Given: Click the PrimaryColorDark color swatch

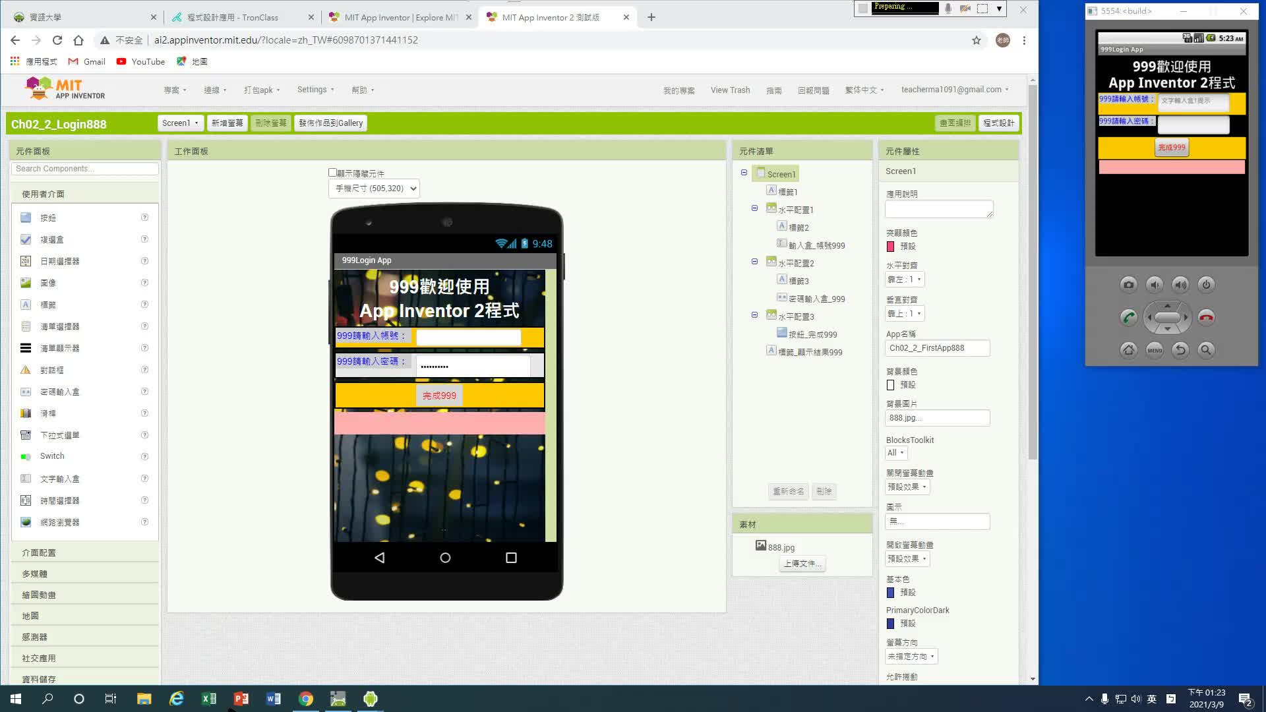Looking at the screenshot, I should 890,624.
